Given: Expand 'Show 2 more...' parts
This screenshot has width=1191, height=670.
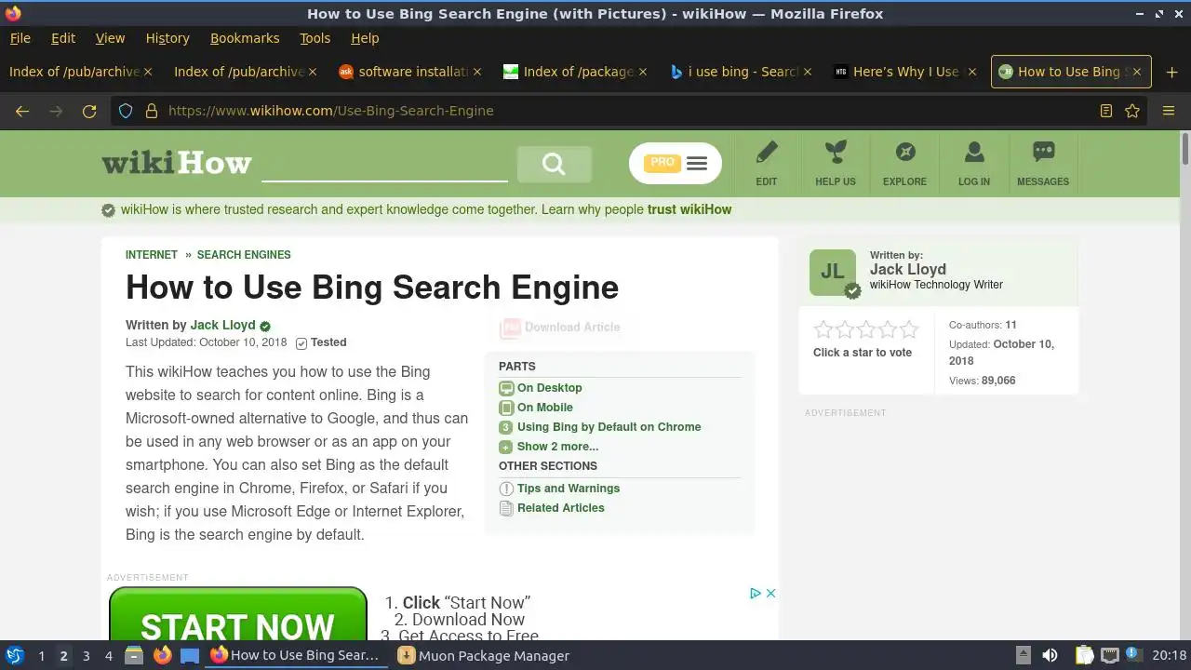Looking at the screenshot, I should click(557, 447).
